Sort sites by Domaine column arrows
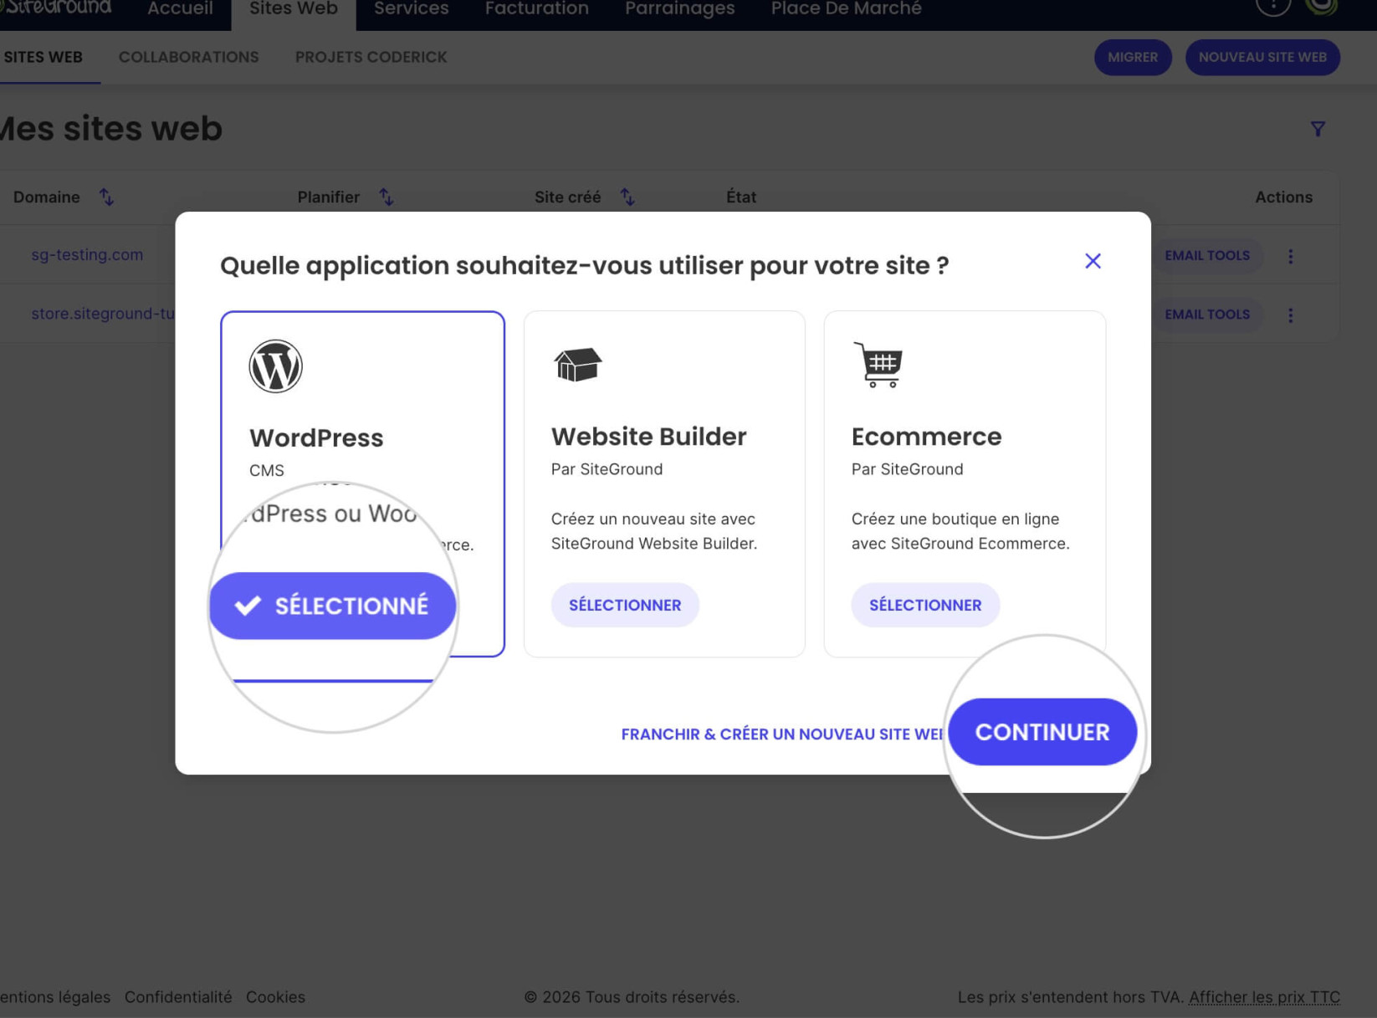Image resolution: width=1377 pixels, height=1018 pixels. point(106,197)
